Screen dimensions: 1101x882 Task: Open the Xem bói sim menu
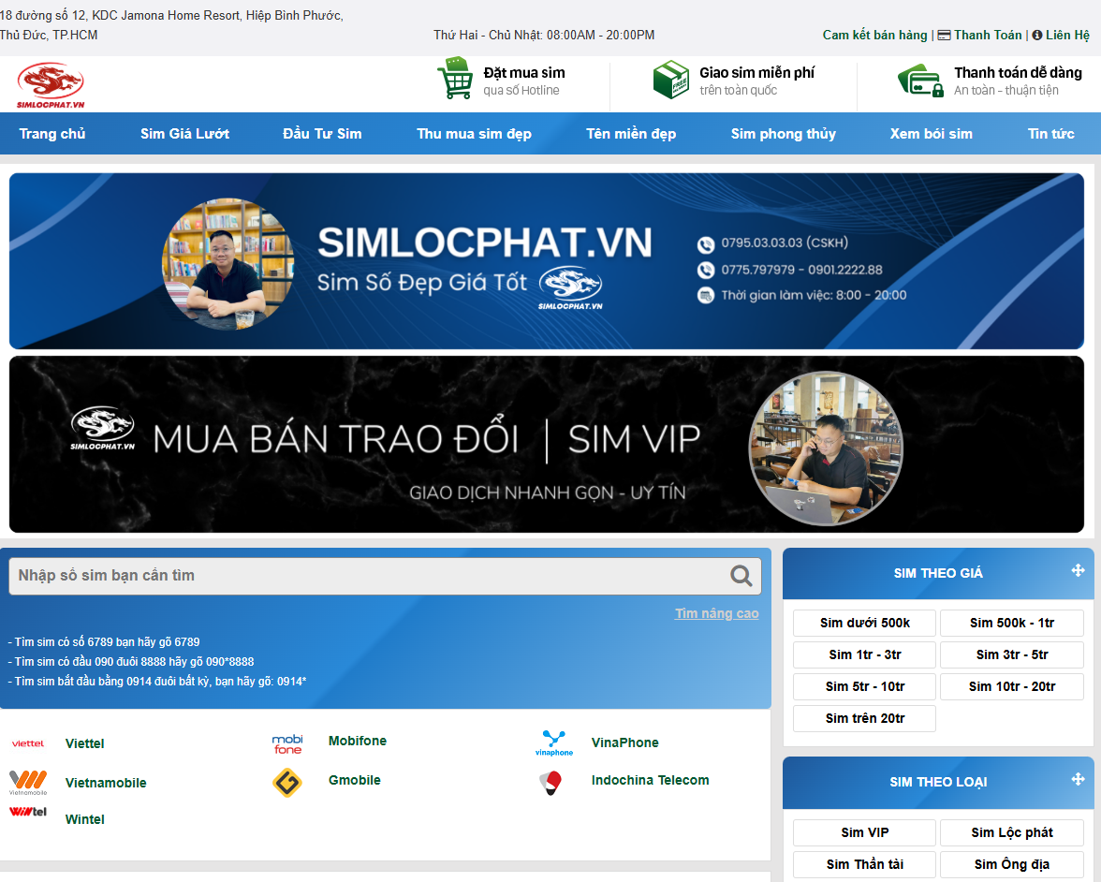[x=931, y=133]
